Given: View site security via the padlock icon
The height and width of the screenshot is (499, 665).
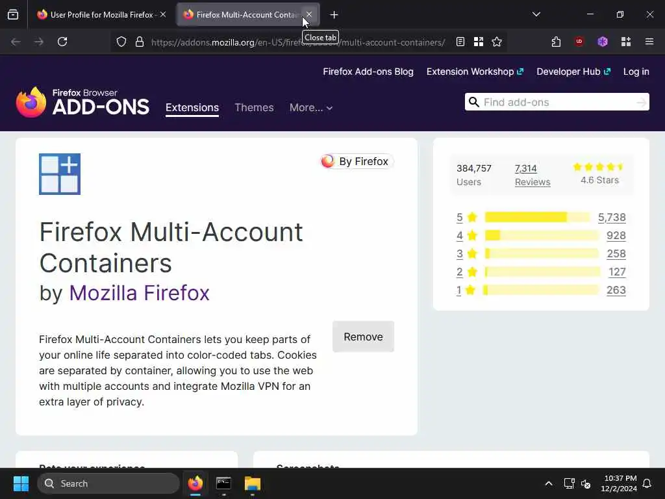Looking at the screenshot, I should [140, 42].
